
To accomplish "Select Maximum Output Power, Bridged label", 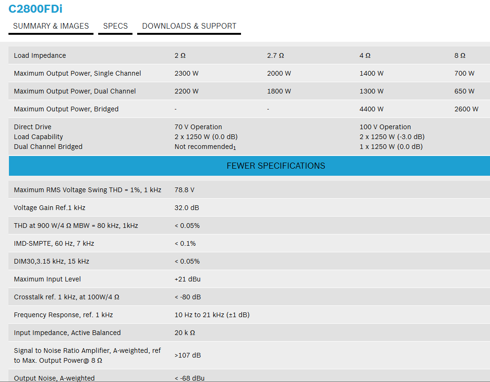I will point(66,109).
